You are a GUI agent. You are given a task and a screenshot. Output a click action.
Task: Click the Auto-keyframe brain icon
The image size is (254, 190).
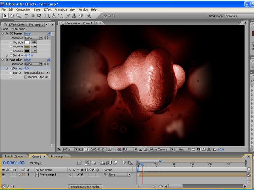[x=124, y=163]
